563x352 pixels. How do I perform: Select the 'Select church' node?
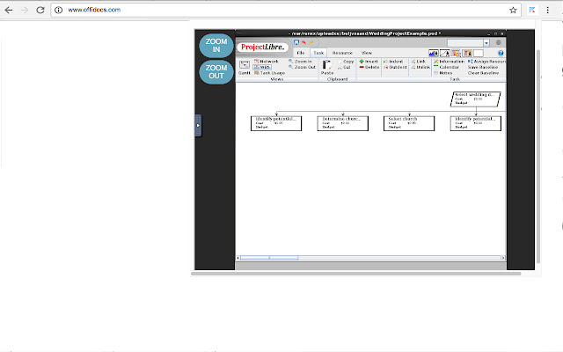(409, 123)
